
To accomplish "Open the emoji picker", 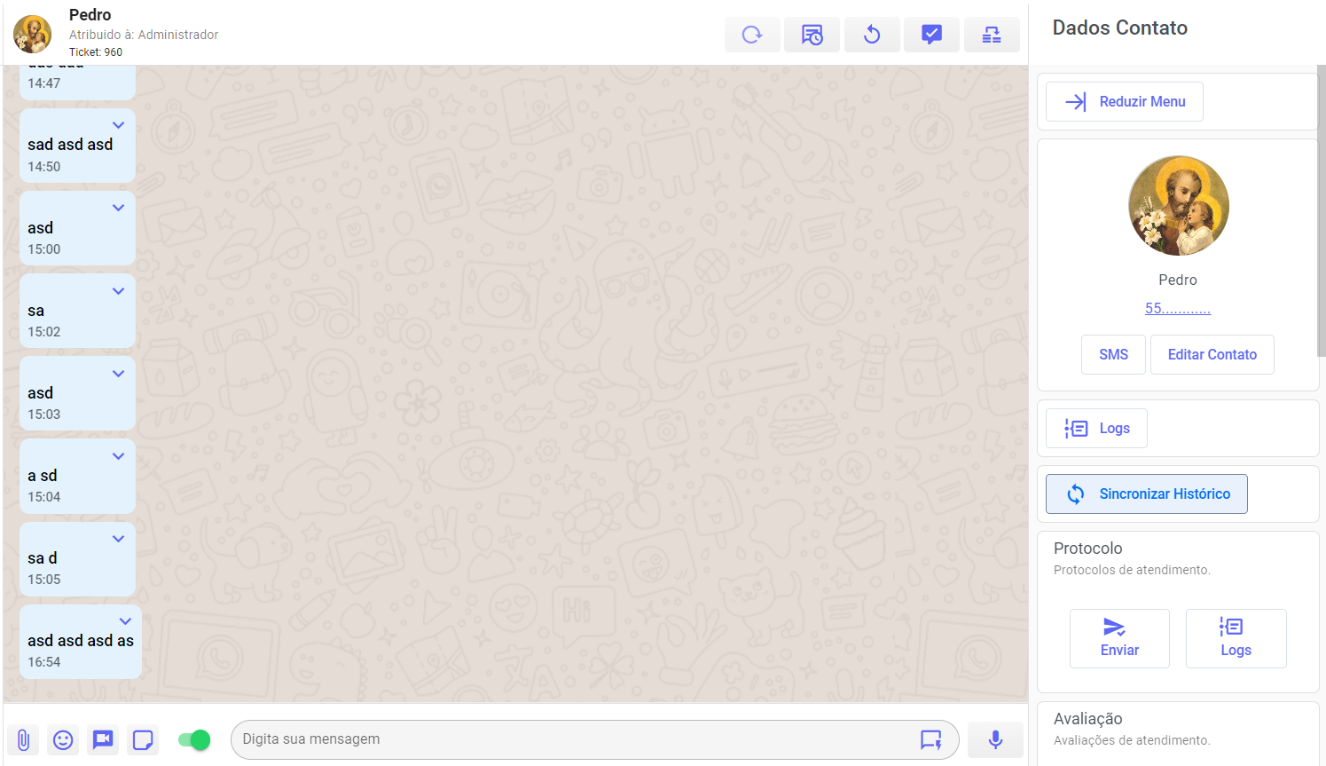I will click(x=63, y=739).
